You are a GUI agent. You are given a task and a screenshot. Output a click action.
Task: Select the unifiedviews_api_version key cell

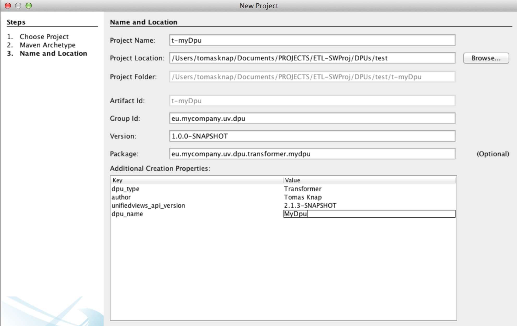148,205
